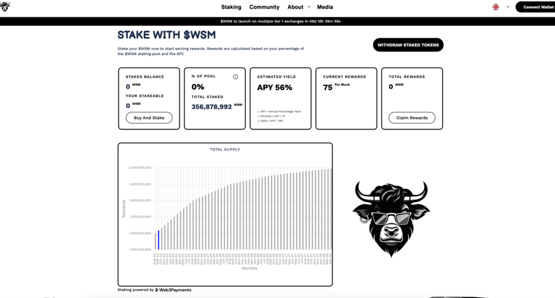
Task: Click the Stake With $WSM heading
Action: (x=166, y=35)
